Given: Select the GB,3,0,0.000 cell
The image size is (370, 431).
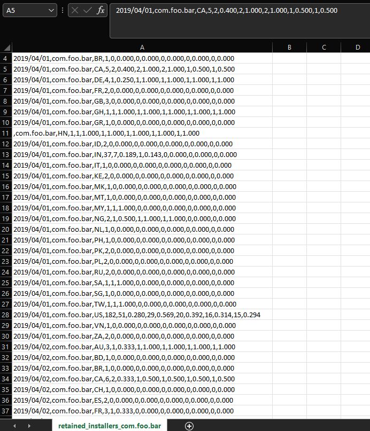Looking at the screenshot, I should point(142,101).
